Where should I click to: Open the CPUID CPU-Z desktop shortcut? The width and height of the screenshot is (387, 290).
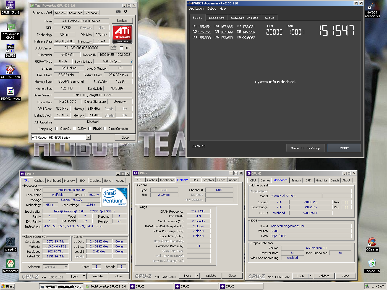click(10, 7)
